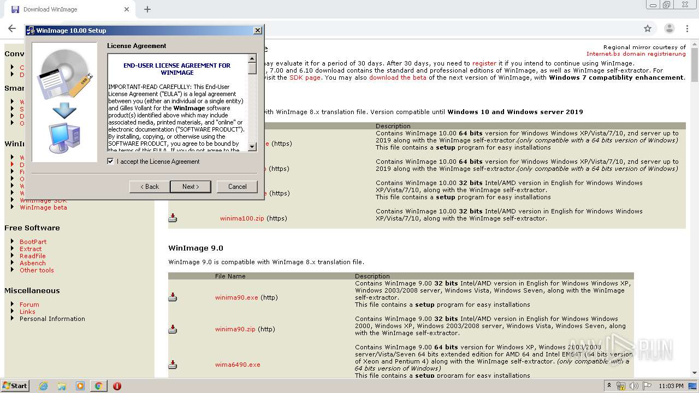Viewport: 699px width, 393px height.
Task: Check 'I accept the License Agreement' box
Action: tap(111, 162)
